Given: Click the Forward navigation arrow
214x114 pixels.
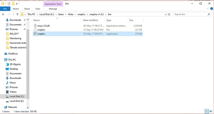Looking at the screenshot, I should pos(9,14).
